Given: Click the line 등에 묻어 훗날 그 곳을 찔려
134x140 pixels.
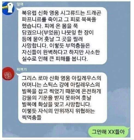Looking at the screenshot, I should click(x=52, y=39).
